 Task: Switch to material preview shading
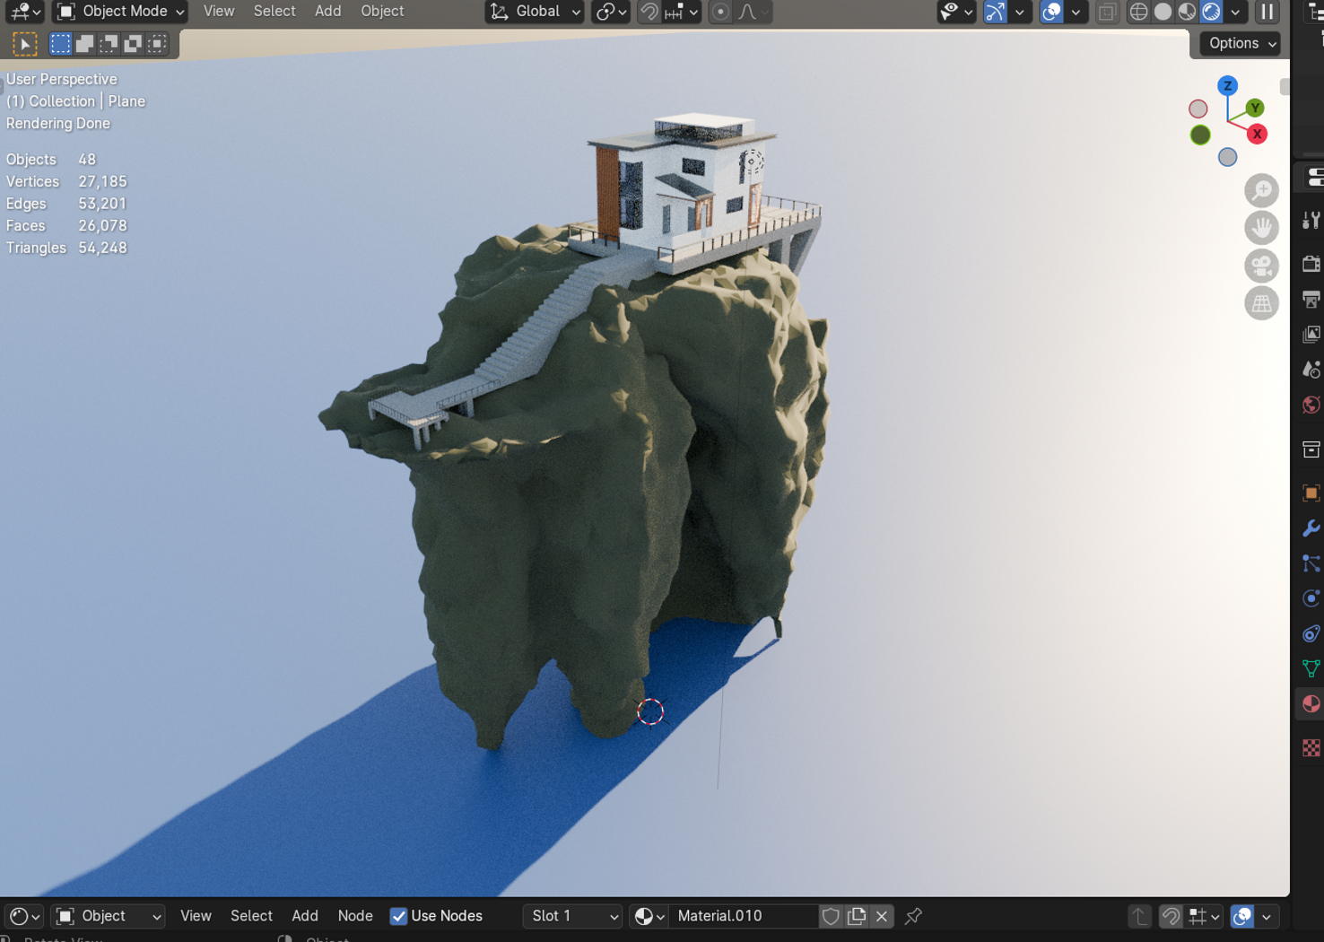pyautogui.click(x=1187, y=12)
